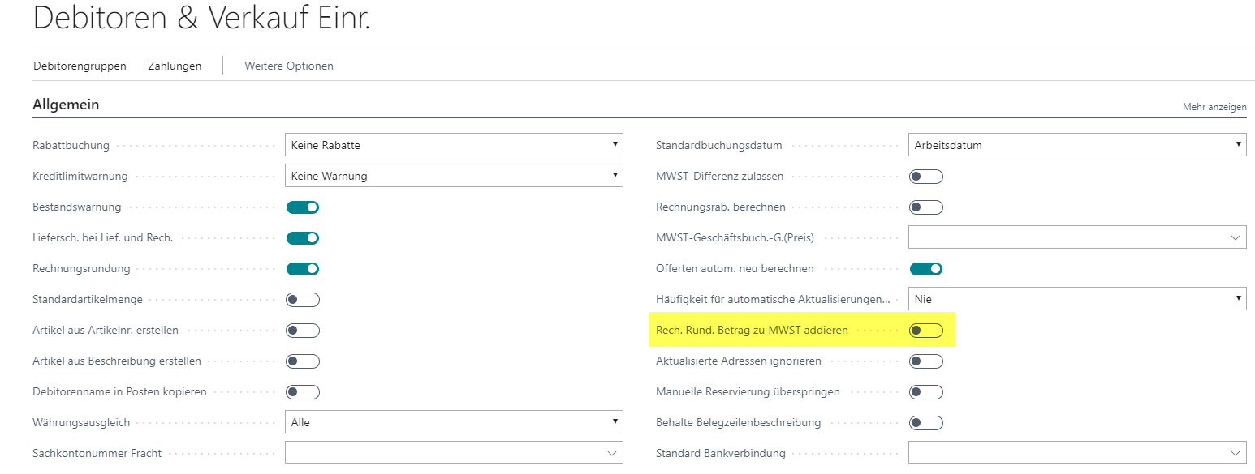Turn off Rechnungsrundung switch
The height and width of the screenshot is (474, 1255).
(303, 269)
